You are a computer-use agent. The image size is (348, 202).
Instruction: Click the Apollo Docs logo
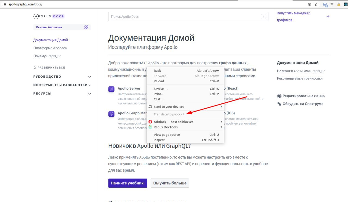tap(49, 16)
